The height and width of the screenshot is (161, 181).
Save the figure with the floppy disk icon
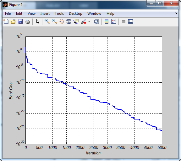coord(20,21)
